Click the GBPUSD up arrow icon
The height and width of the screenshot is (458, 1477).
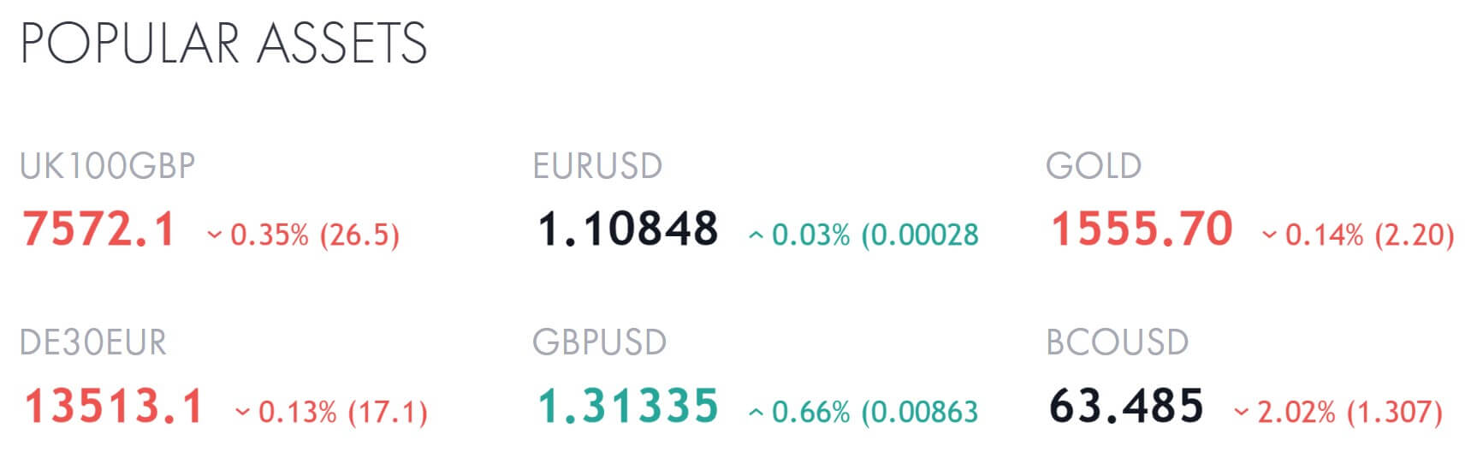[x=756, y=413]
